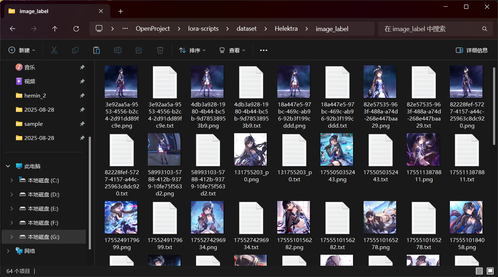Click the Paste clipboard icon
Screen dimensions: 498x277
tap(96, 50)
